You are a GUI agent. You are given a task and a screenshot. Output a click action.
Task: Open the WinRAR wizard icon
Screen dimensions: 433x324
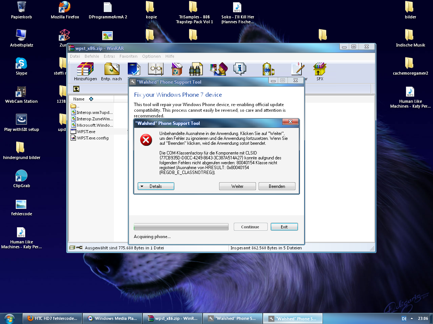pyautogui.click(x=219, y=69)
